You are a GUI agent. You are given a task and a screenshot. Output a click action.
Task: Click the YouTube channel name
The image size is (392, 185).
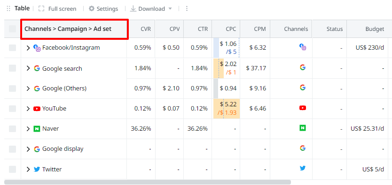point(54,109)
